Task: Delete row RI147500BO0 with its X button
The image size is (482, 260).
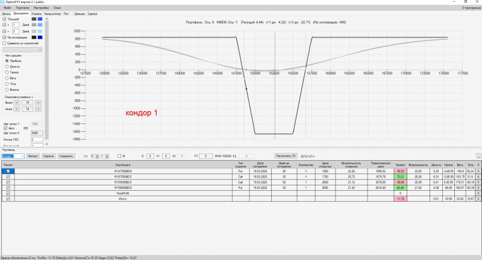Action: (x=478, y=171)
